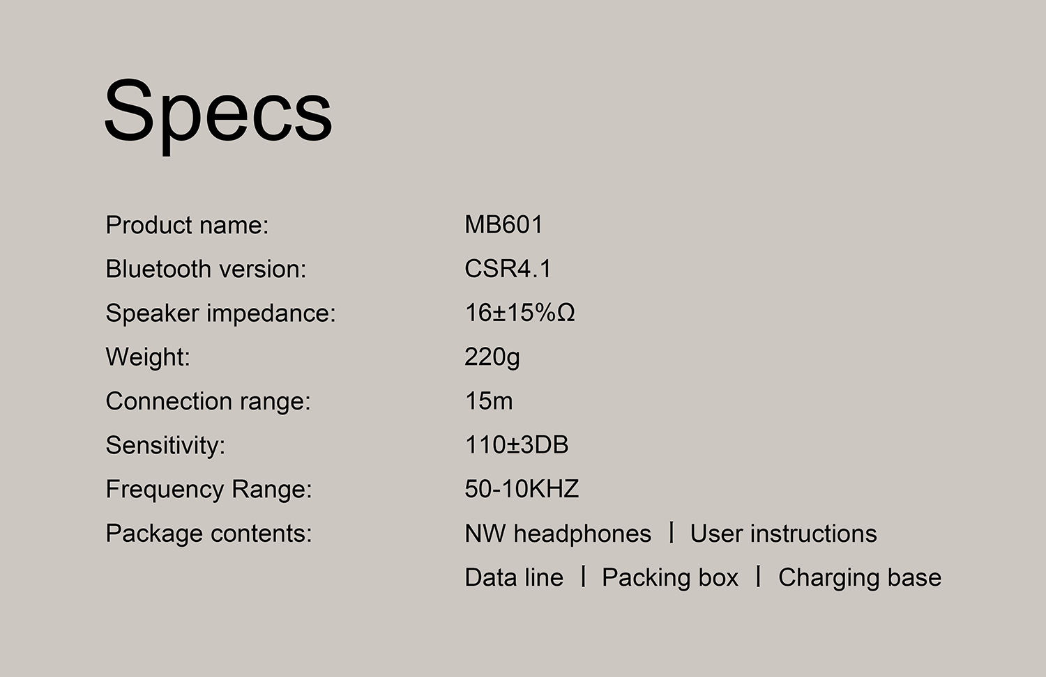The width and height of the screenshot is (1046, 677).
Task: Click the 50-10KHZ frequency value
Action: pos(522,489)
